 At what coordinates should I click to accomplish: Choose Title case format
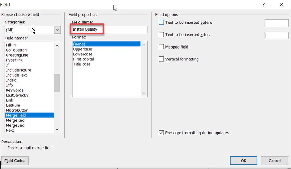pos(82,64)
